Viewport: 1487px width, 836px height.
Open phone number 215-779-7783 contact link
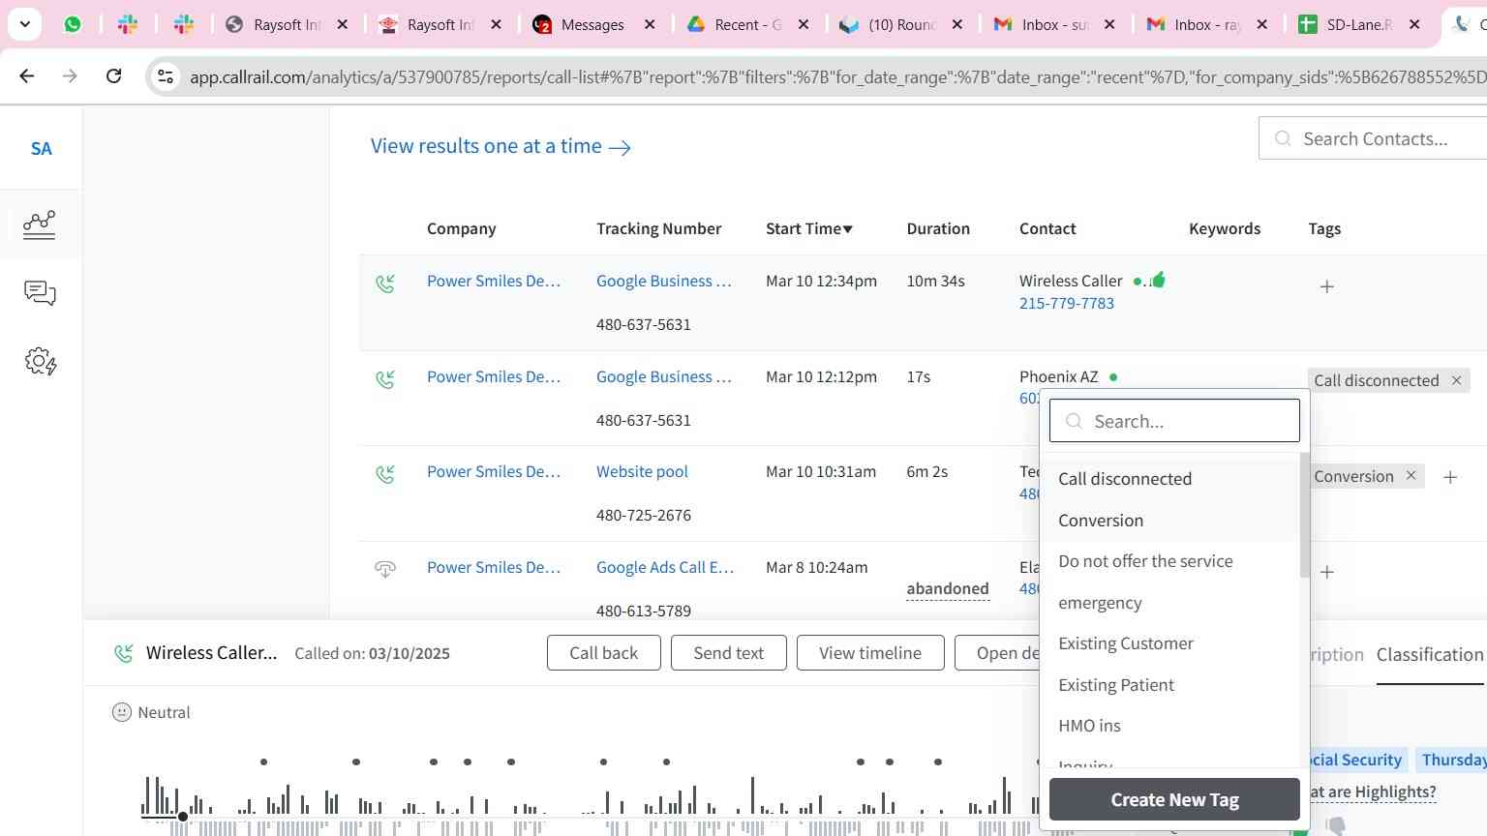tap(1067, 304)
